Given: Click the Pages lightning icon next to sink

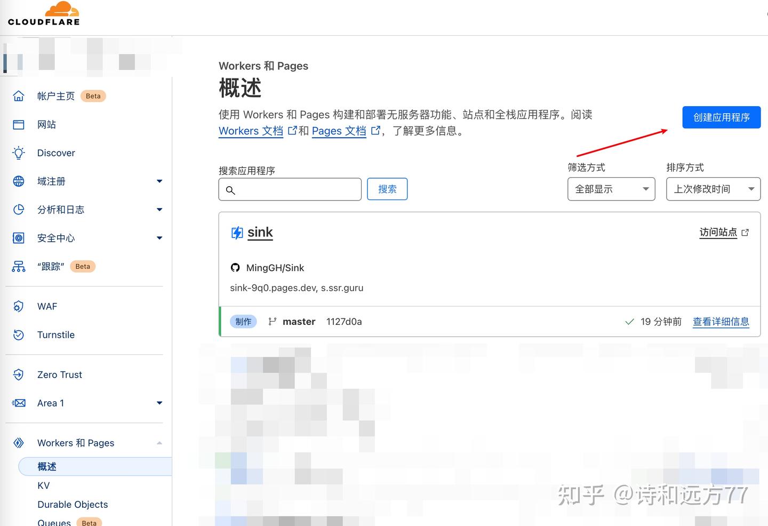Looking at the screenshot, I should pos(237,233).
